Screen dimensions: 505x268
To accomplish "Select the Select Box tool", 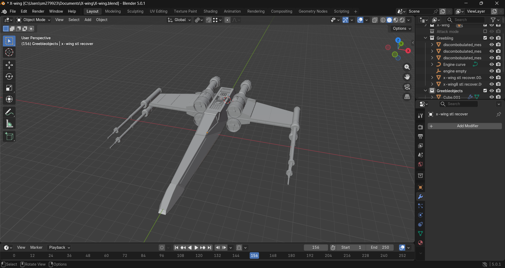I will click(9, 41).
